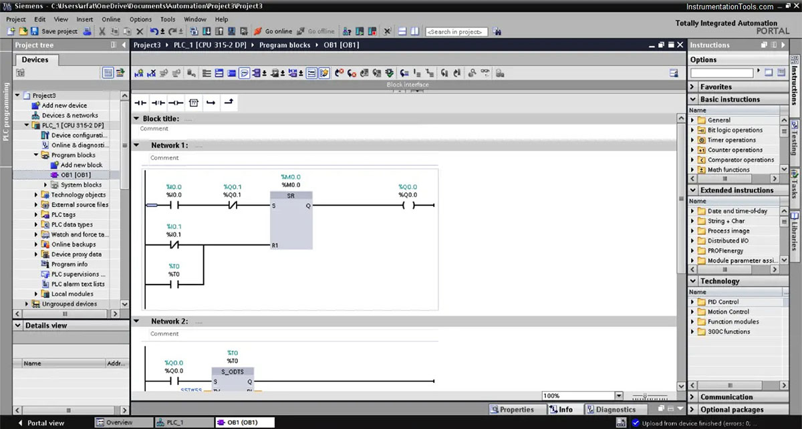The image size is (802, 429).
Task: Click the Go online button
Action: pyautogui.click(x=273, y=31)
